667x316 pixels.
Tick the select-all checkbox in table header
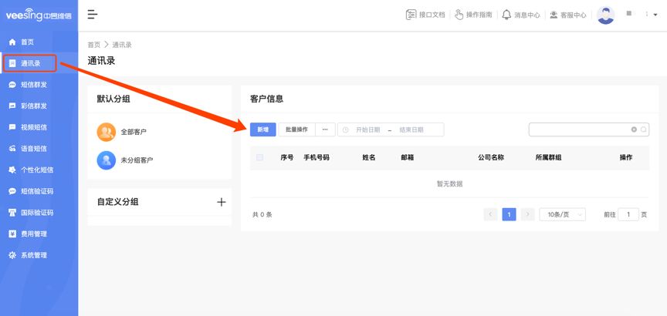tap(259, 157)
